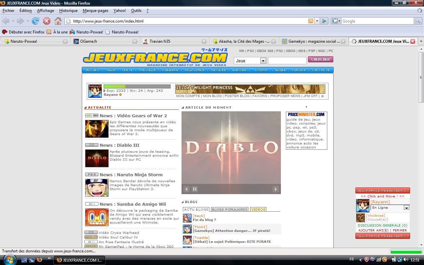Viewport: 424px width, 265px height.
Task: Click Vicoboss contact avatar
Action: (x=360, y=218)
